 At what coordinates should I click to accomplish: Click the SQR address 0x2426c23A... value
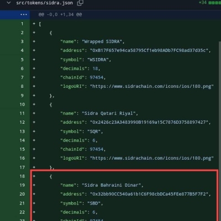[x=149, y=122]
